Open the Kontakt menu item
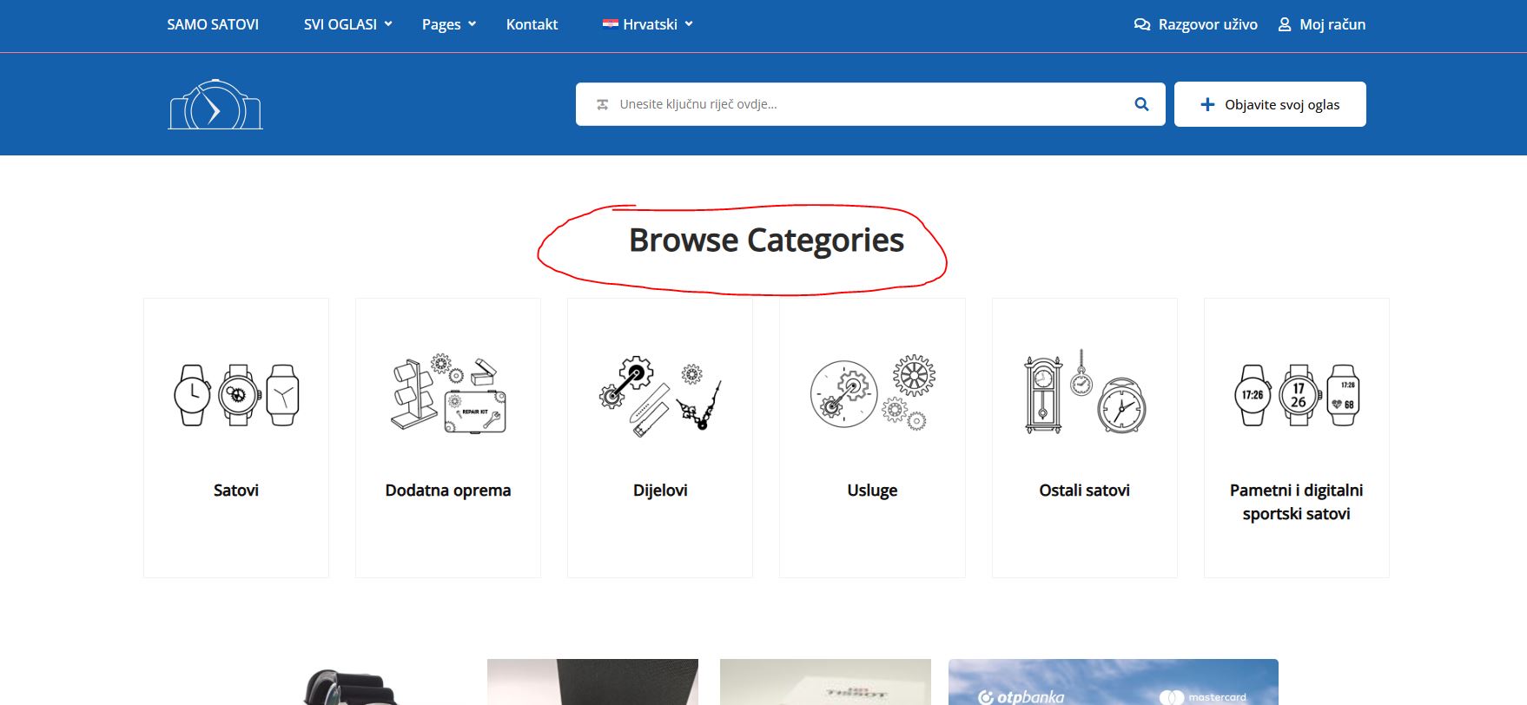The image size is (1527, 705). click(532, 24)
